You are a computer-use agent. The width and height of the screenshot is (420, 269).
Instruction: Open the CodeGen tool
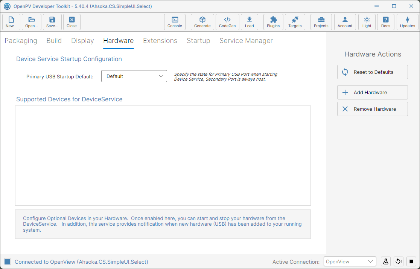point(227,22)
